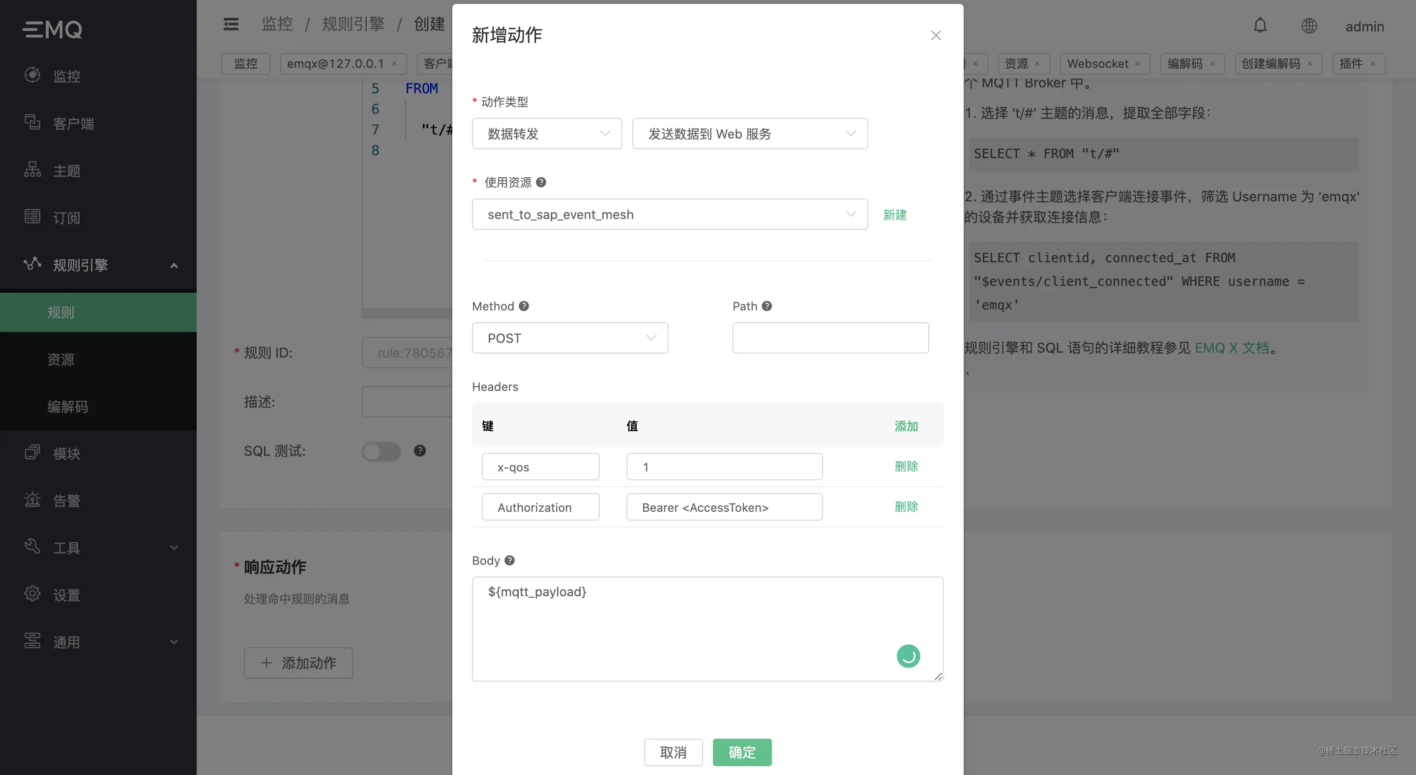Open the notifications bell icon
1416x775 pixels.
click(x=1260, y=25)
